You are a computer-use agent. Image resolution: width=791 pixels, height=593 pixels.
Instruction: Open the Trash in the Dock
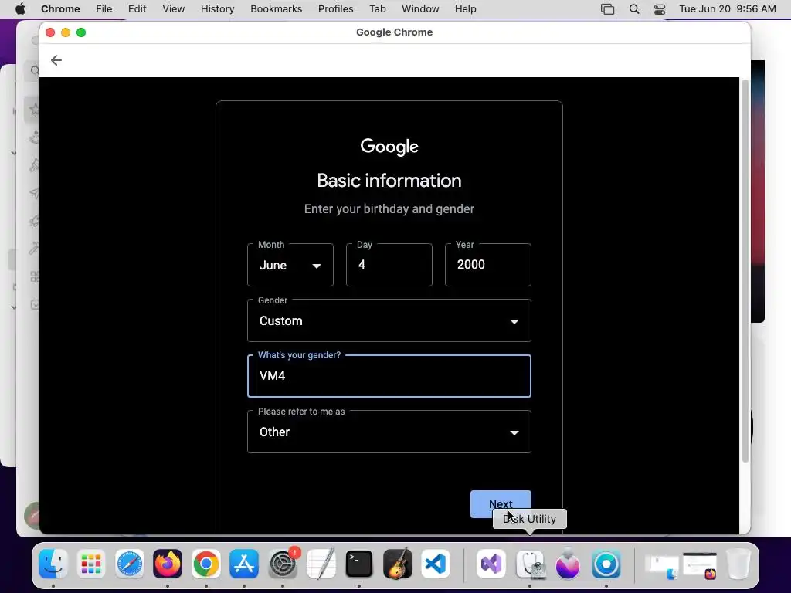(738, 564)
